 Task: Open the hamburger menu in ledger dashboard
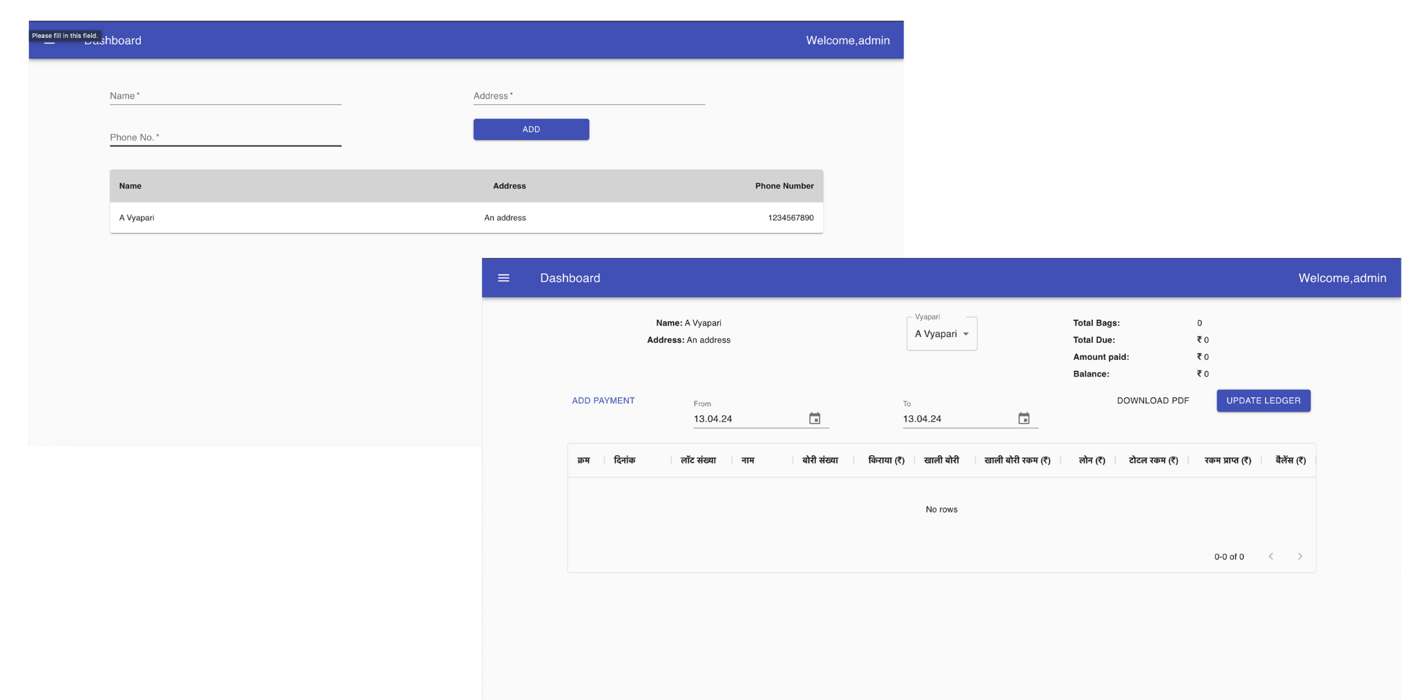(x=503, y=278)
